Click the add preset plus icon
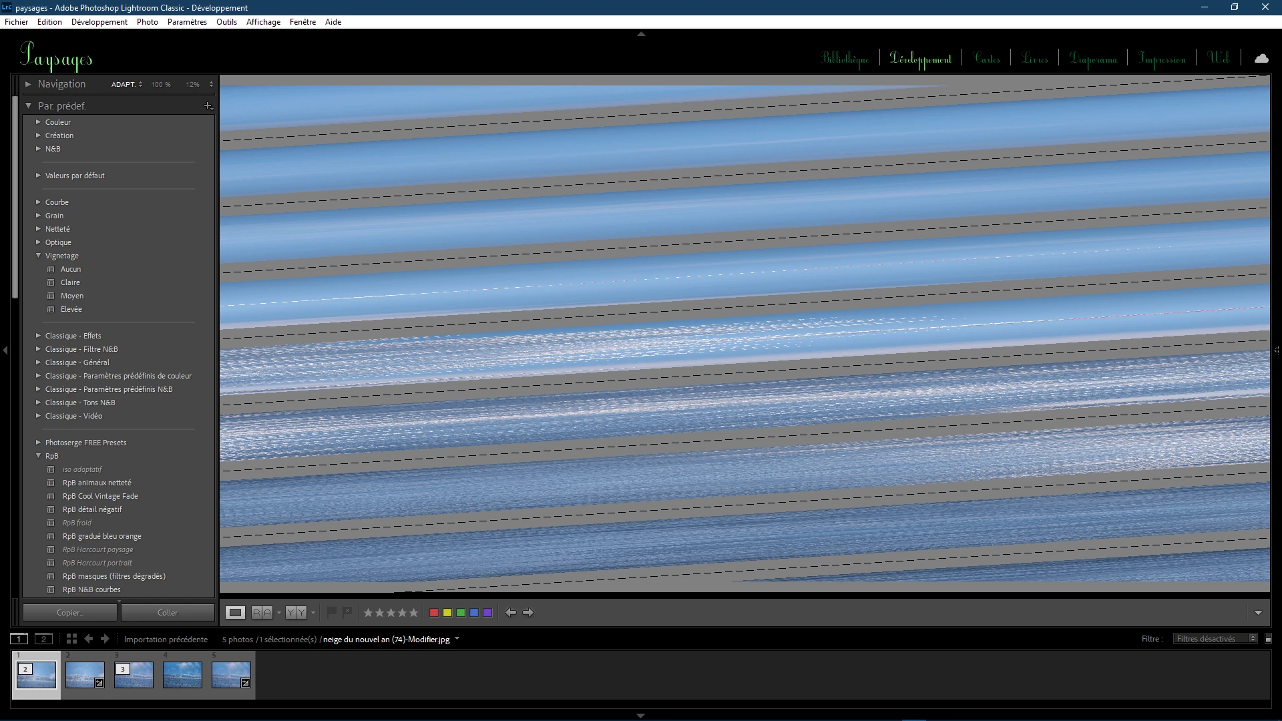Image resolution: width=1282 pixels, height=721 pixels. click(208, 105)
